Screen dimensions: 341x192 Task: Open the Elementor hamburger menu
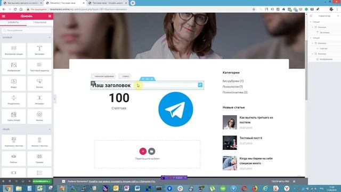click(4, 16)
